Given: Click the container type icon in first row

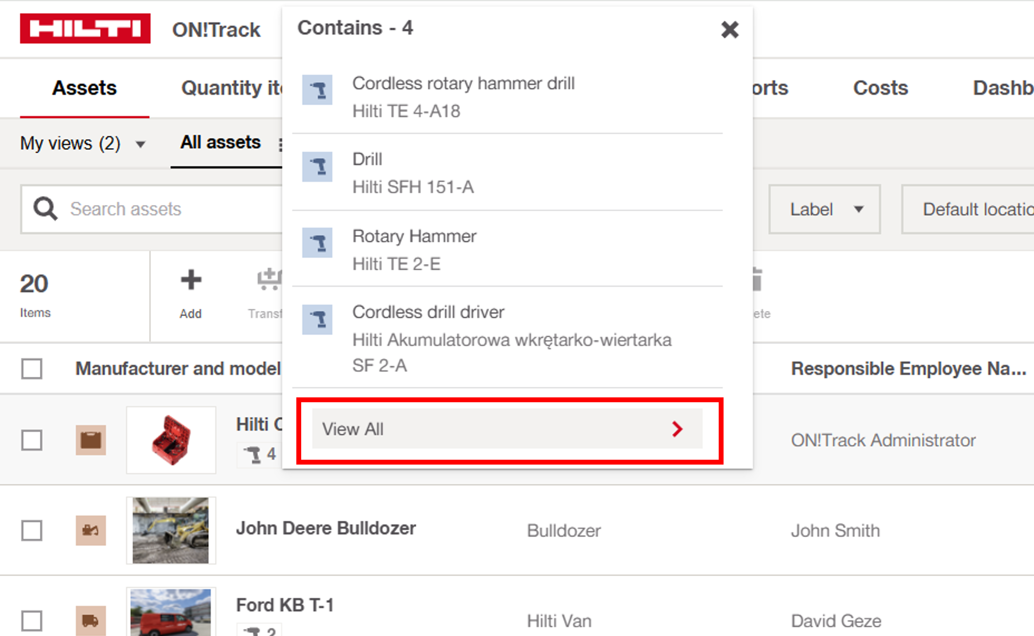Looking at the screenshot, I should click(x=91, y=440).
